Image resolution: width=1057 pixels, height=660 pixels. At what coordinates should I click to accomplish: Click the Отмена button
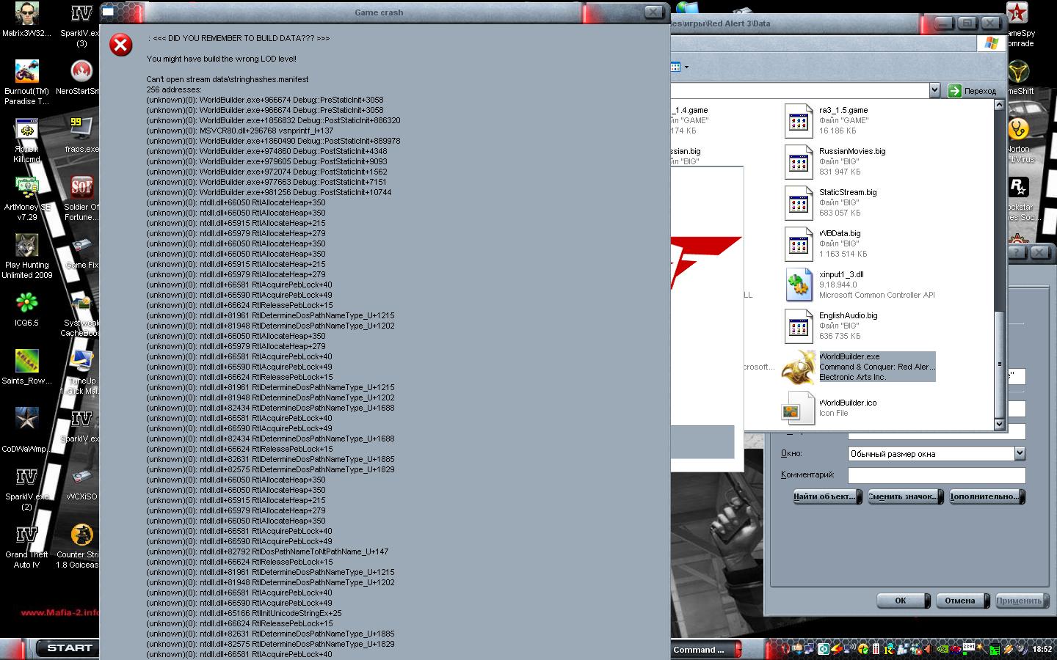click(x=962, y=601)
